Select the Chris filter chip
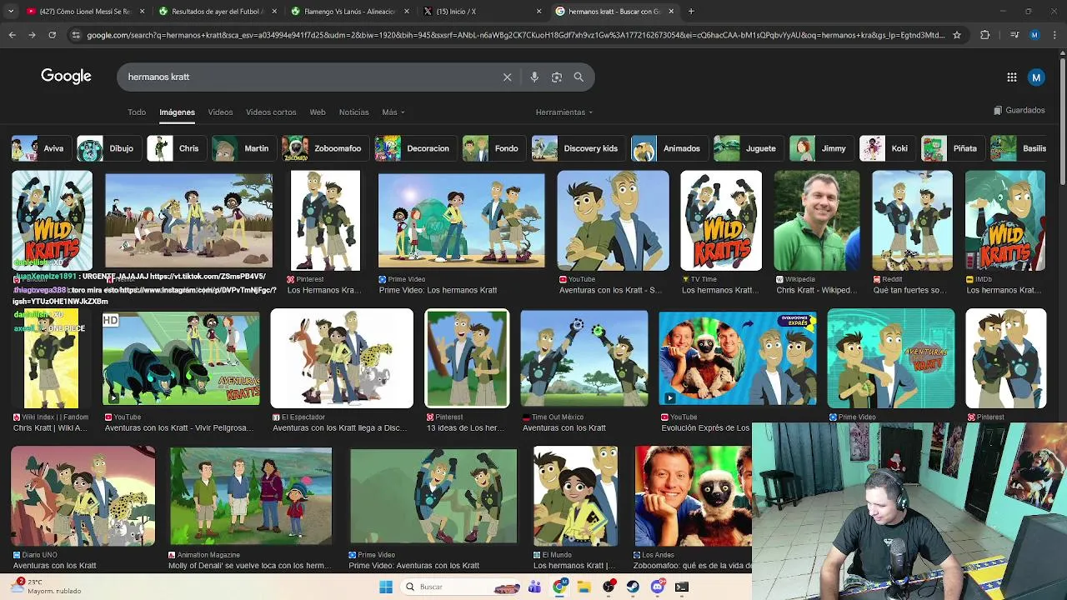The height and width of the screenshot is (600, 1067). point(175,148)
